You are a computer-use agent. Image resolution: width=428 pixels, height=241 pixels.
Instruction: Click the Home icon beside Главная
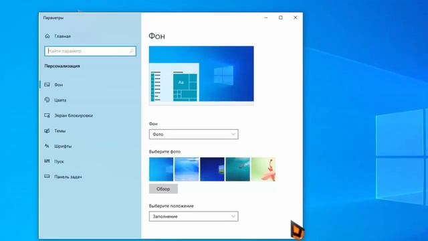pos(47,35)
